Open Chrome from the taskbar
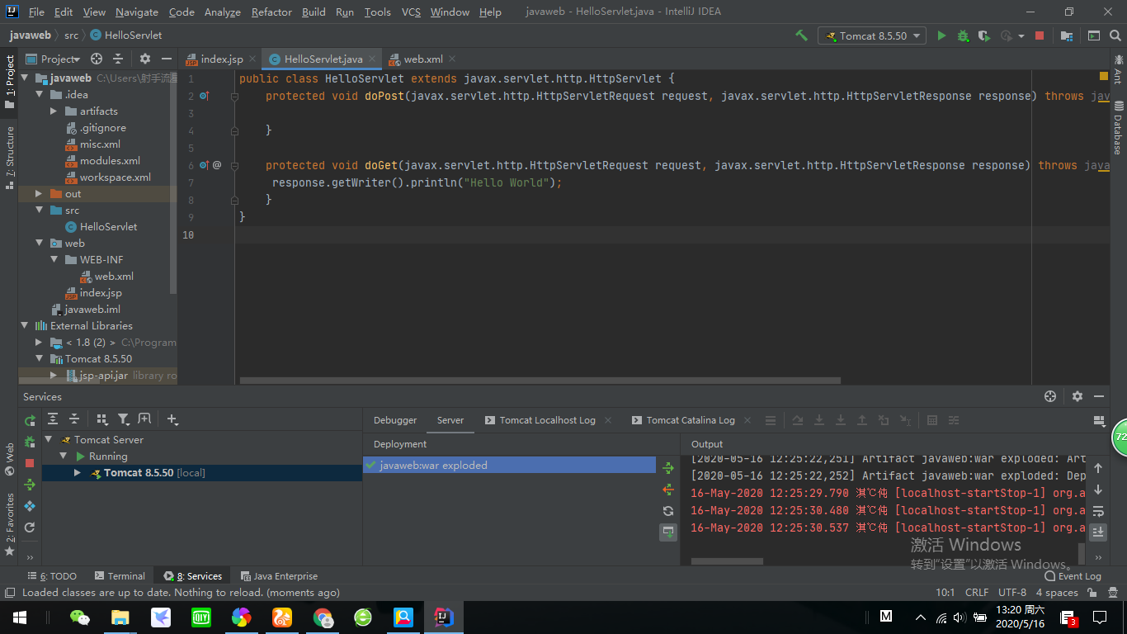The image size is (1127, 634). (x=323, y=617)
